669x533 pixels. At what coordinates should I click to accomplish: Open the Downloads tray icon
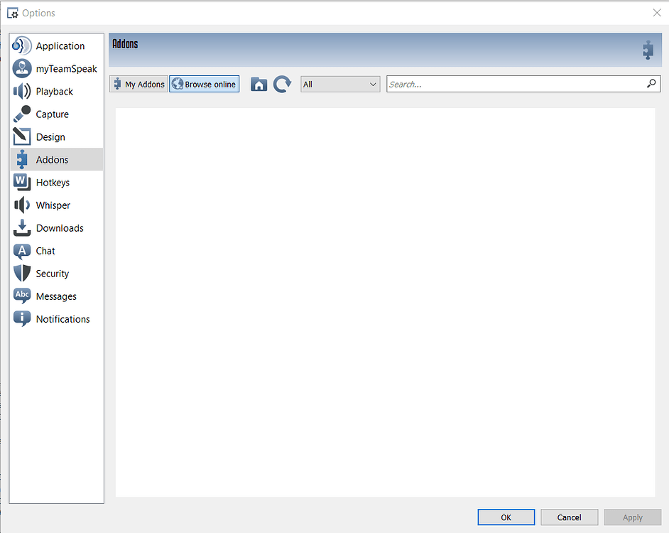[21, 227]
